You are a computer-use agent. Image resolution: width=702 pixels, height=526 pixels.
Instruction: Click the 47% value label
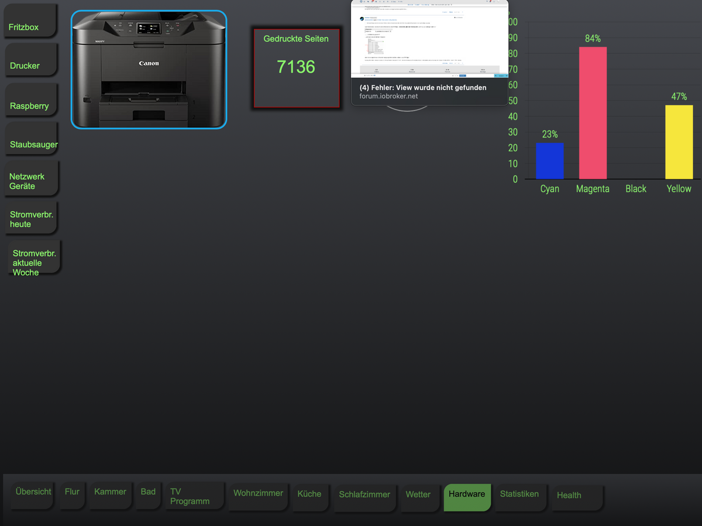[x=679, y=97]
